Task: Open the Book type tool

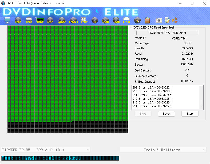Action: (x=116, y=20)
